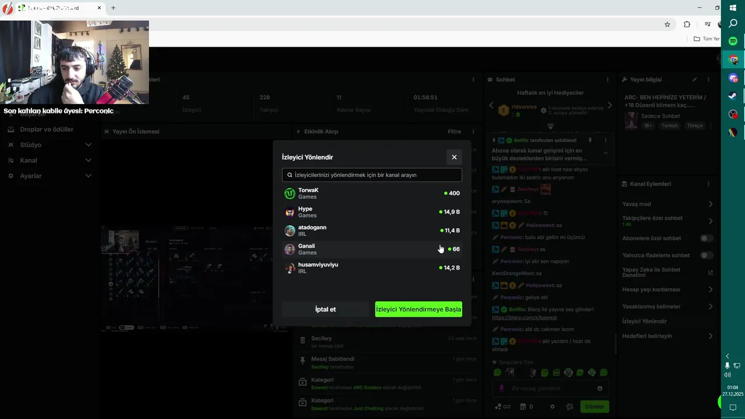Click the atadogann avatar icon

tap(289, 230)
